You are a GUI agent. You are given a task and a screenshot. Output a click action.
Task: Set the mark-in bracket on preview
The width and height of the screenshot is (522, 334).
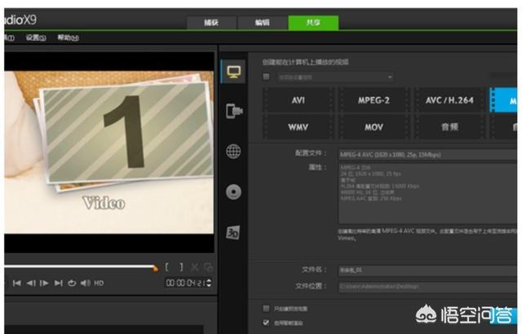(x=168, y=267)
